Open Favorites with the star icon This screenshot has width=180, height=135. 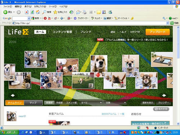point(60,12)
